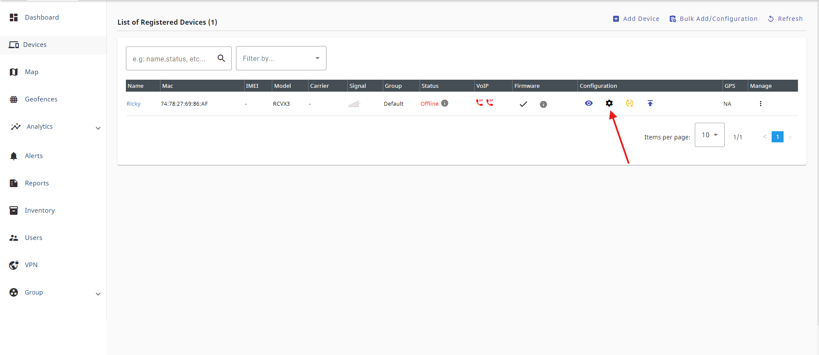Click the Add Device button
The height and width of the screenshot is (355, 819).
tap(636, 19)
